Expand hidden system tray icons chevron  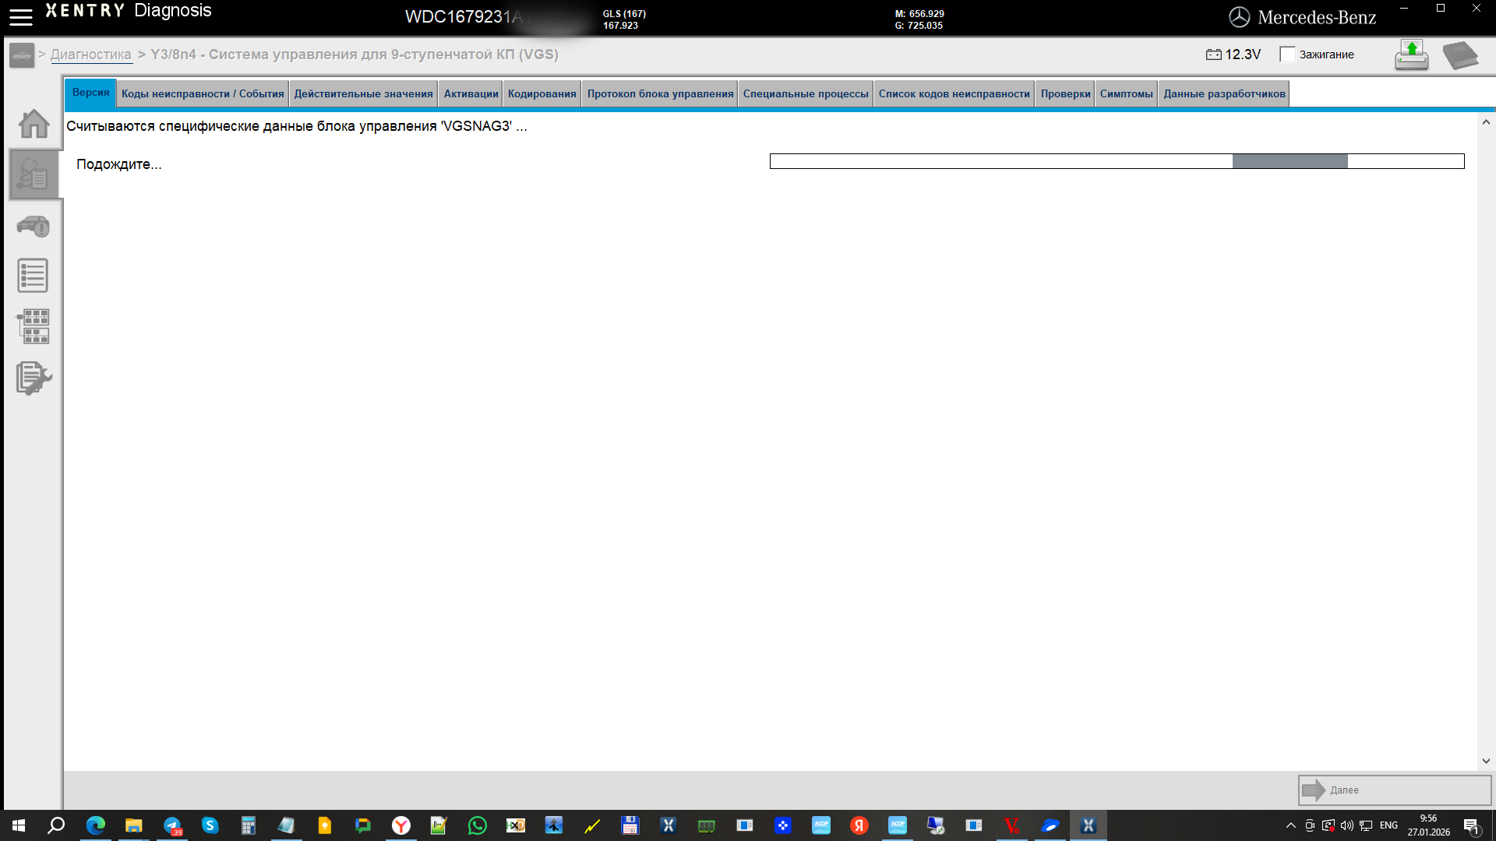click(x=1290, y=825)
